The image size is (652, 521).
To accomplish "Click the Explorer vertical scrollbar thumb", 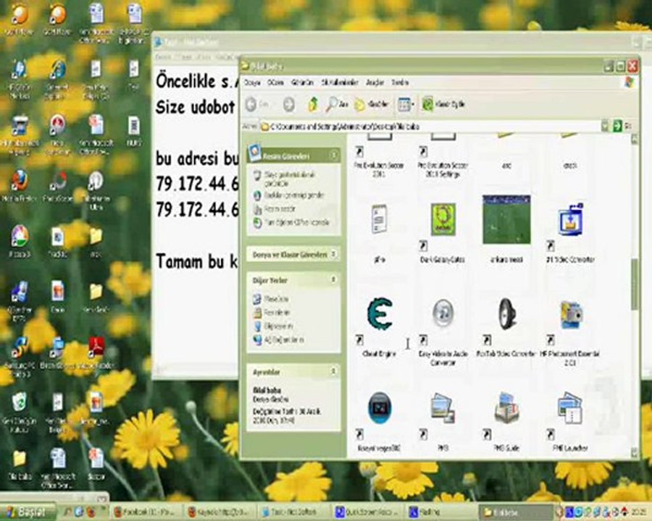I will click(x=634, y=284).
